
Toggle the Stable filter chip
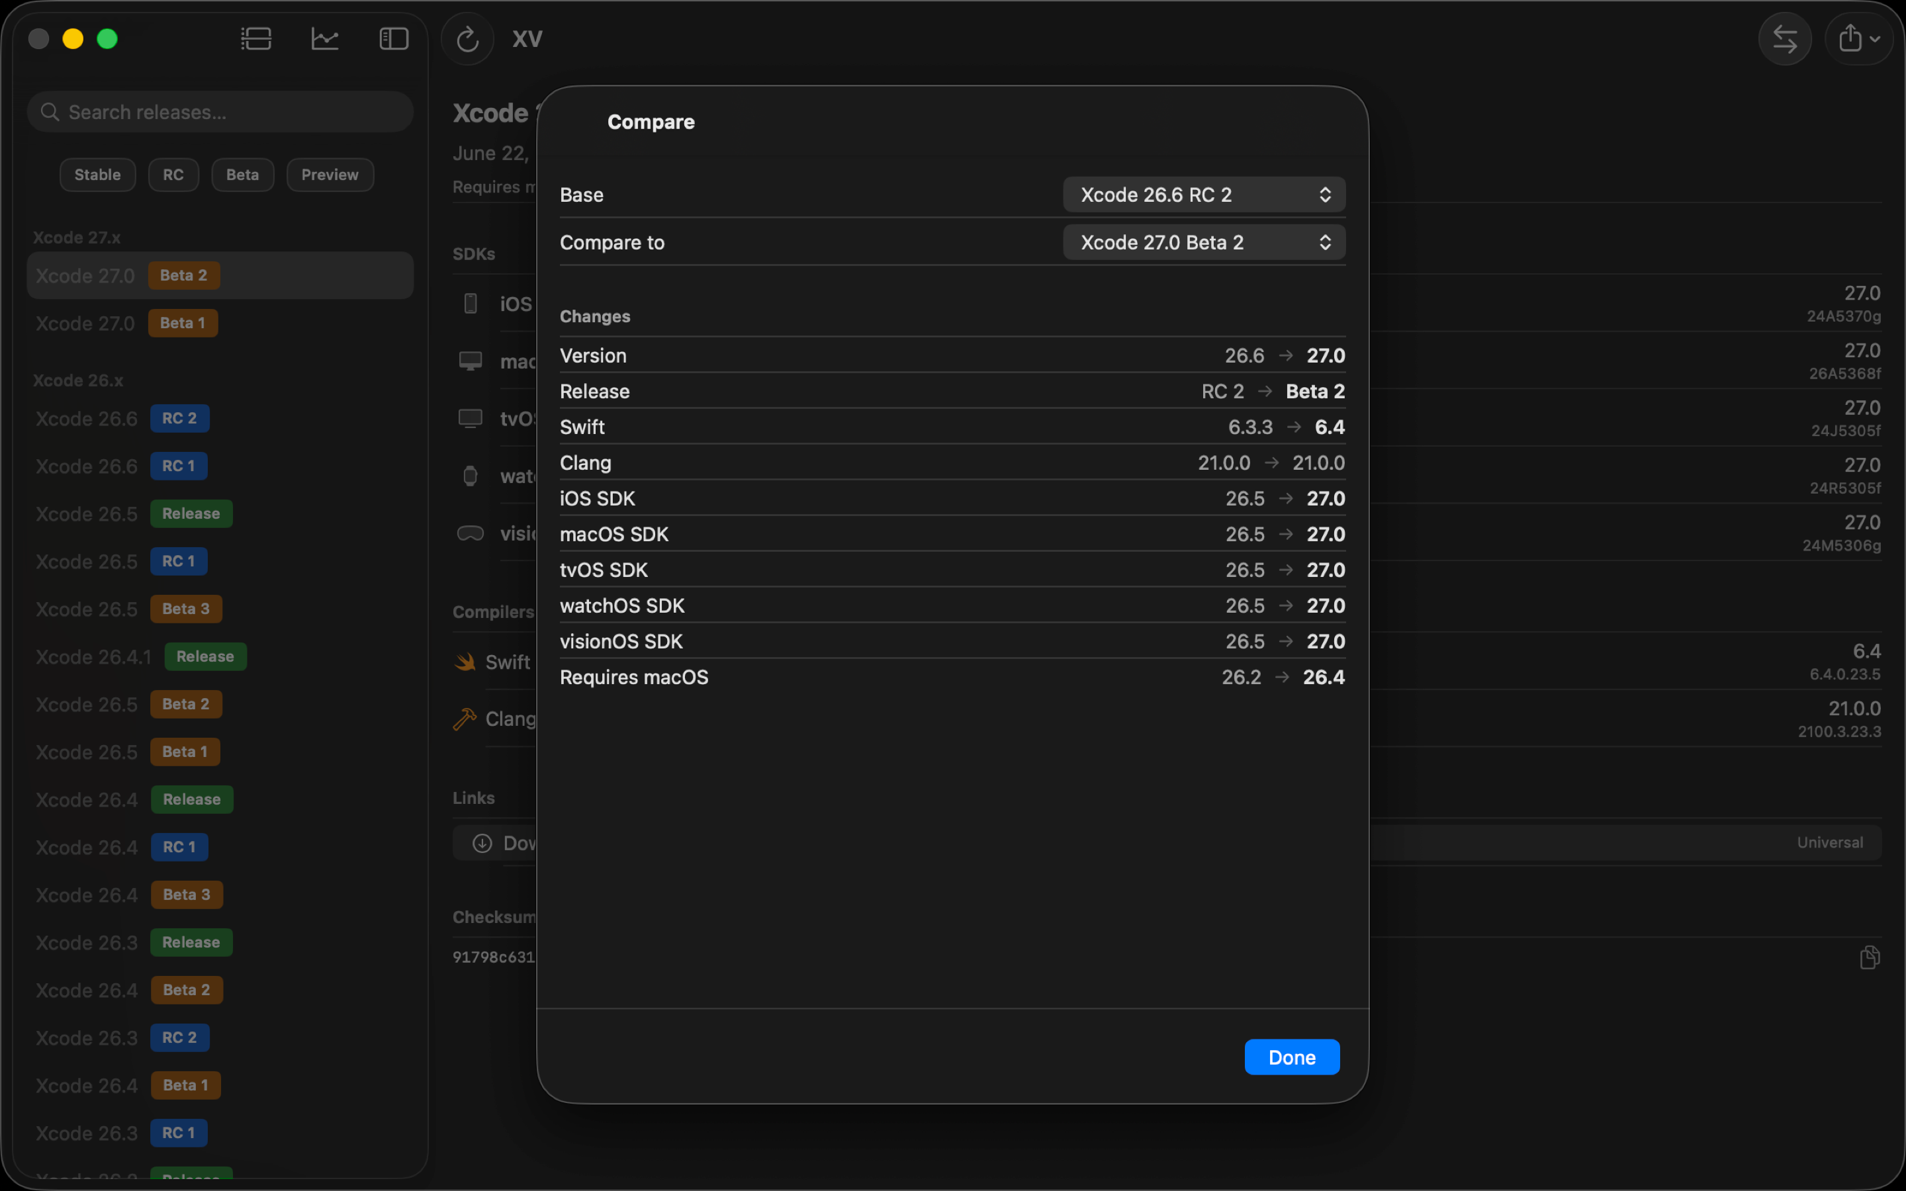tap(98, 175)
